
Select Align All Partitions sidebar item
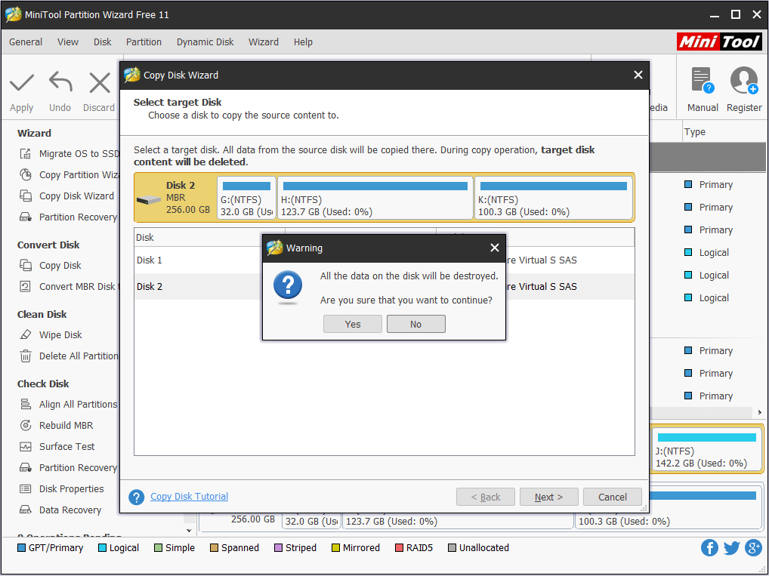pyautogui.click(x=69, y=405)
